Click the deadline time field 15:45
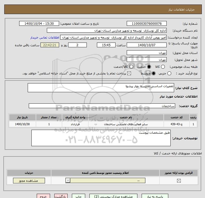Viewport: 205px width, 198px height. (x=106, y=45)
